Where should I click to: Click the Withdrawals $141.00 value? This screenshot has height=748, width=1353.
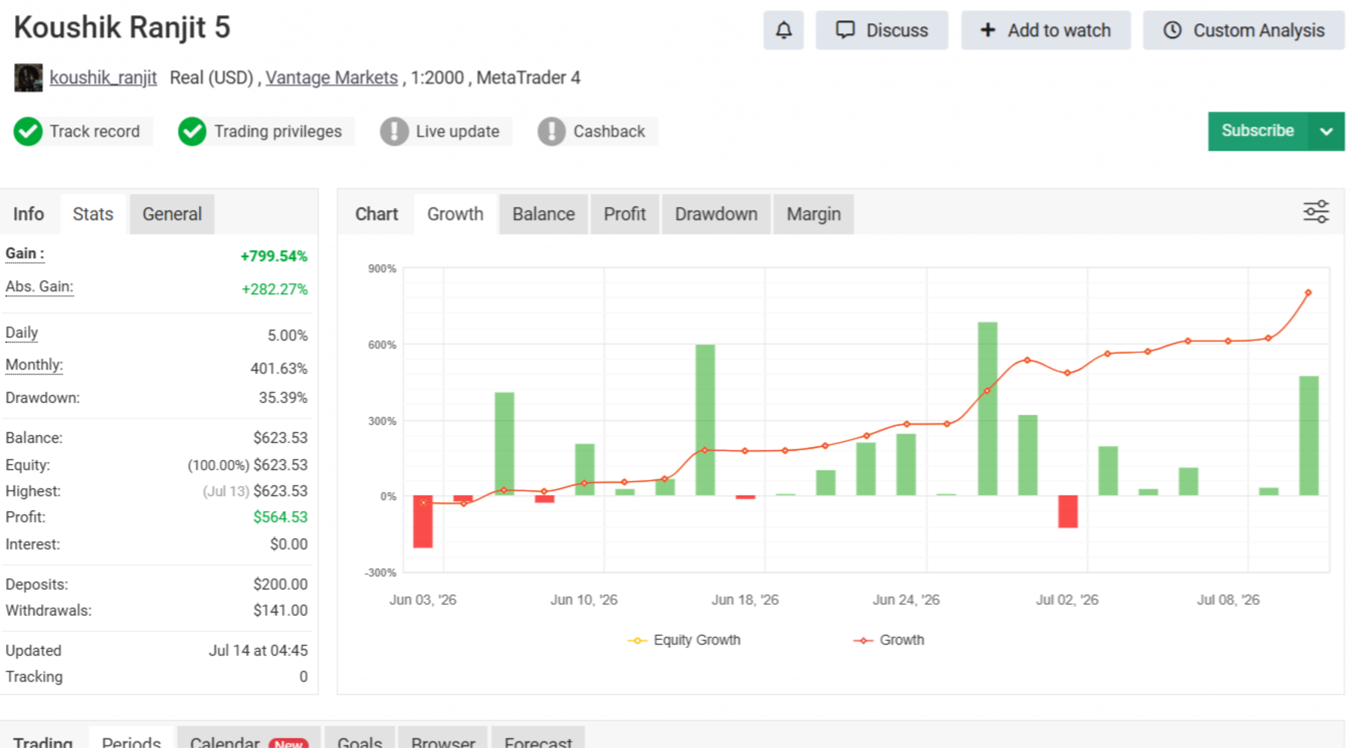[x=280, y=610]
